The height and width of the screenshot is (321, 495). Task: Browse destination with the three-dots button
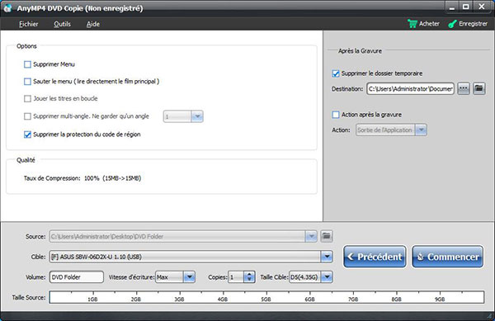click(464, 88)
